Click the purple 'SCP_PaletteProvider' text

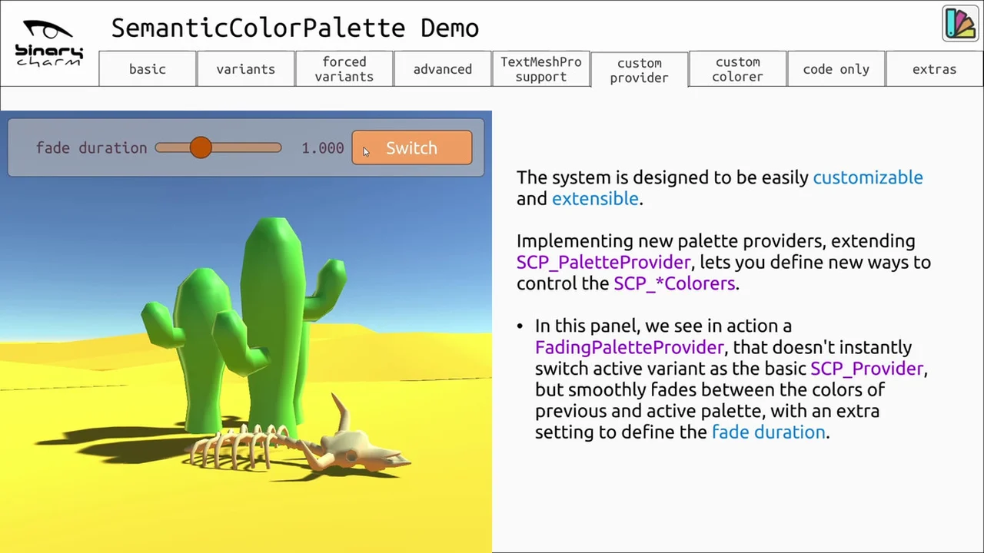click(603, 263)
